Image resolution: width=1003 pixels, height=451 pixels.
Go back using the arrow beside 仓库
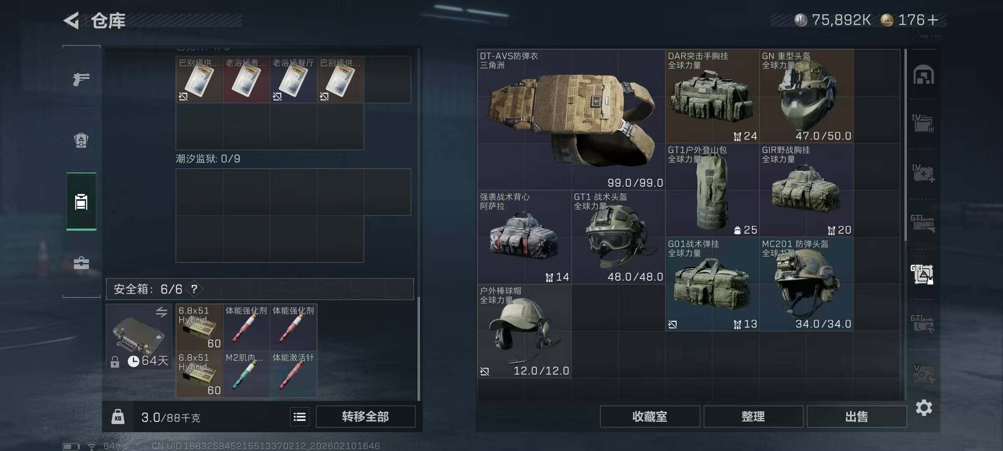[x=71, y=20]
